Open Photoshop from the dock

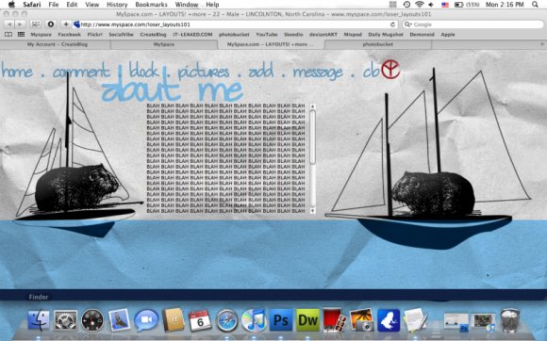point(281,320)
